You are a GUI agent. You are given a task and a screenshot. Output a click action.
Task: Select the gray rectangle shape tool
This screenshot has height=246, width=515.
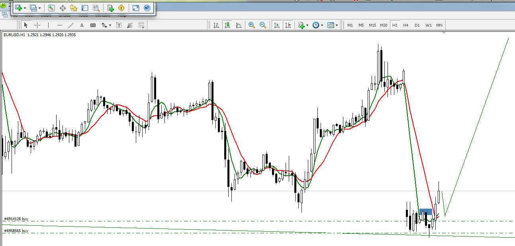pos(93,25)
